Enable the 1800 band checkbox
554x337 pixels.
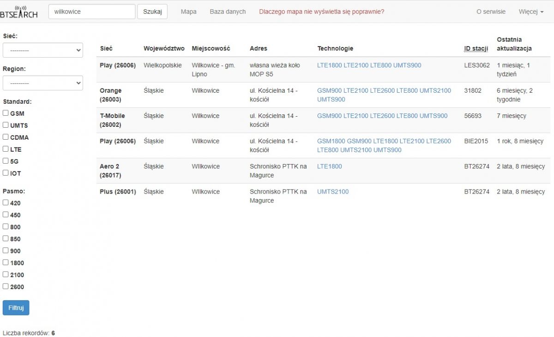point(6,262)
